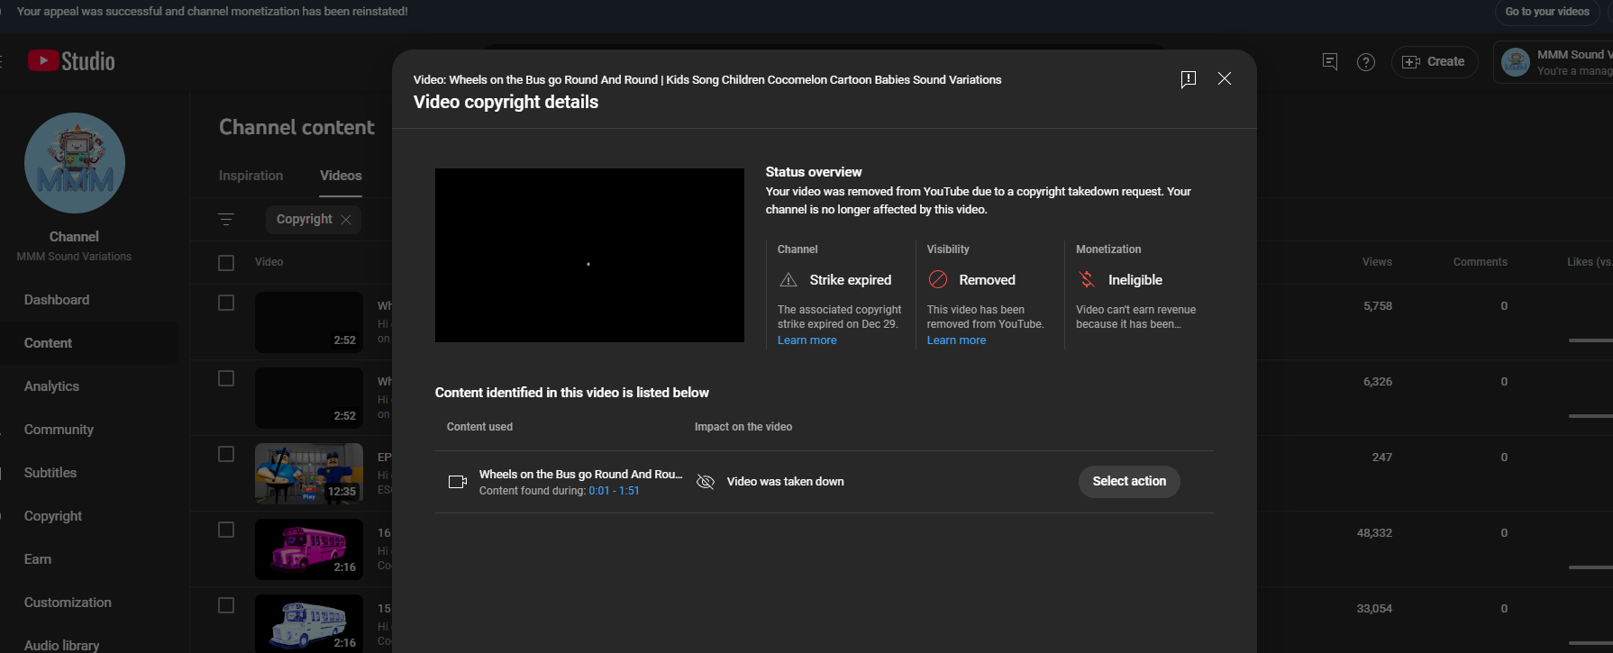Click the Ineligible monetization status text
Screen dimensions: 1613x653
coord(1135,280)
